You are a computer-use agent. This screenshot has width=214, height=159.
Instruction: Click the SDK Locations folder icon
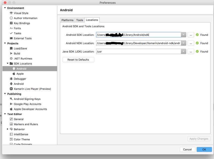(x=11, y=63)
